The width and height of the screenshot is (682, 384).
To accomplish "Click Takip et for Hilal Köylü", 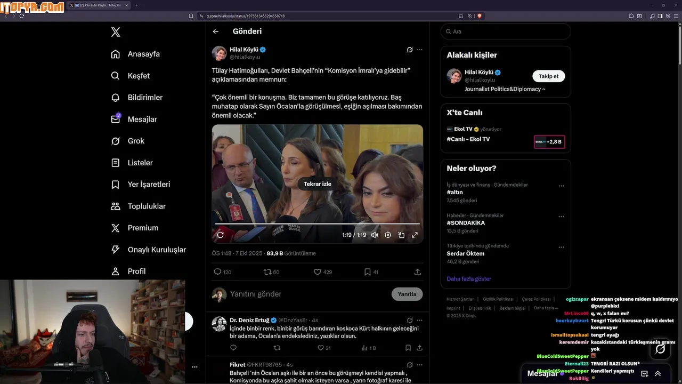I will click(548, 76).
